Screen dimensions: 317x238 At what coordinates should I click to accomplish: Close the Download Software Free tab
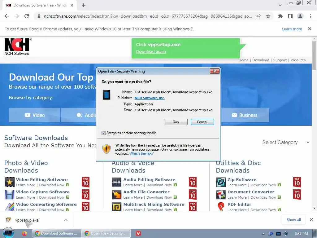tap(72, 5)
